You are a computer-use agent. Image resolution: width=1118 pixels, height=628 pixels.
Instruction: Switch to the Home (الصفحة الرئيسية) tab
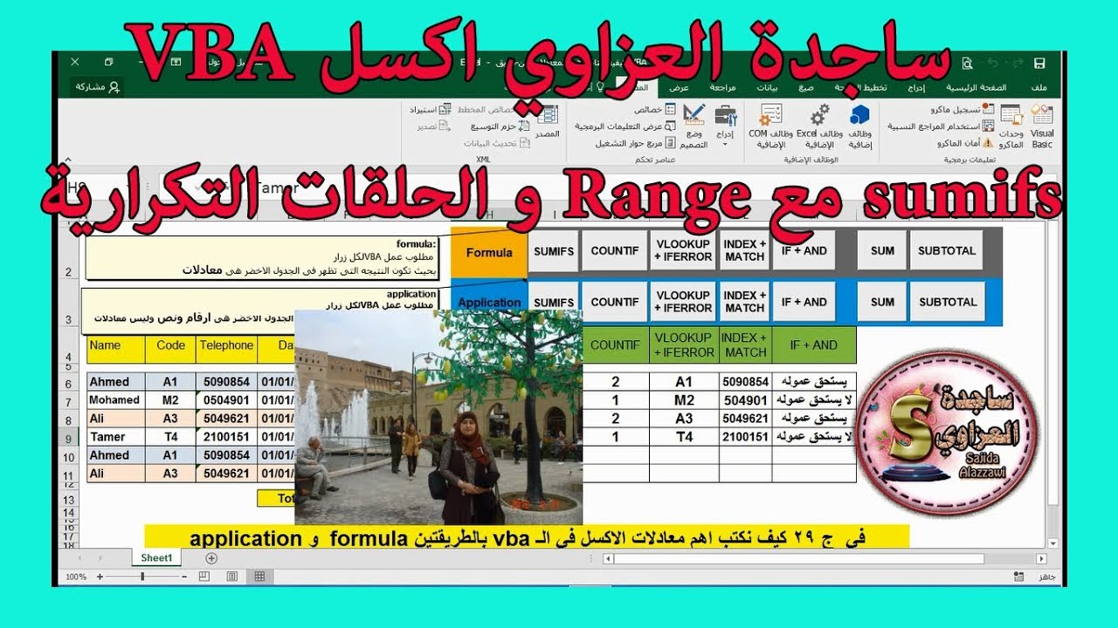(x=975, y=88)
